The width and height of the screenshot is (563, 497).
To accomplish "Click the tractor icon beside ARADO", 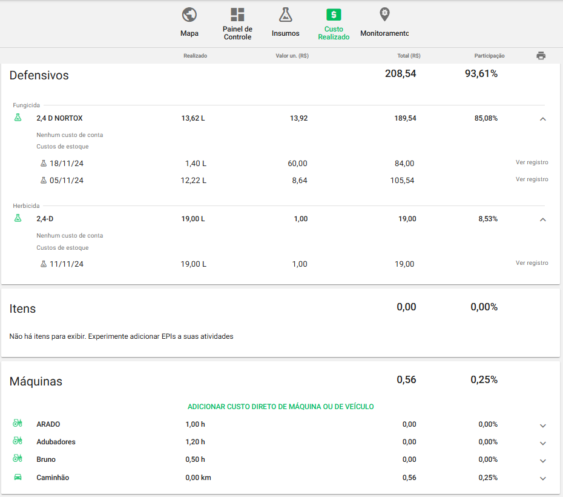I will click(x=18, y=424).
